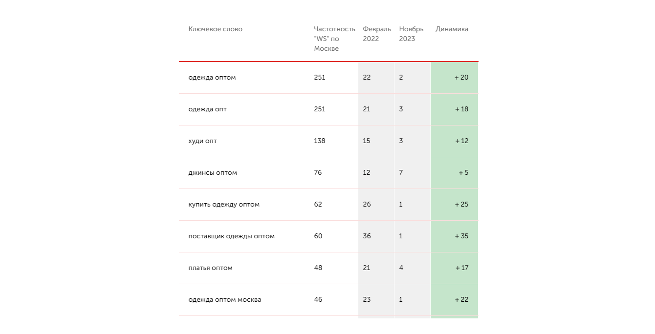The width and height of the screenshot is (655, 334).
Task: Select the "+ 17" dynamics cell
Action: (x=461, y=268)
